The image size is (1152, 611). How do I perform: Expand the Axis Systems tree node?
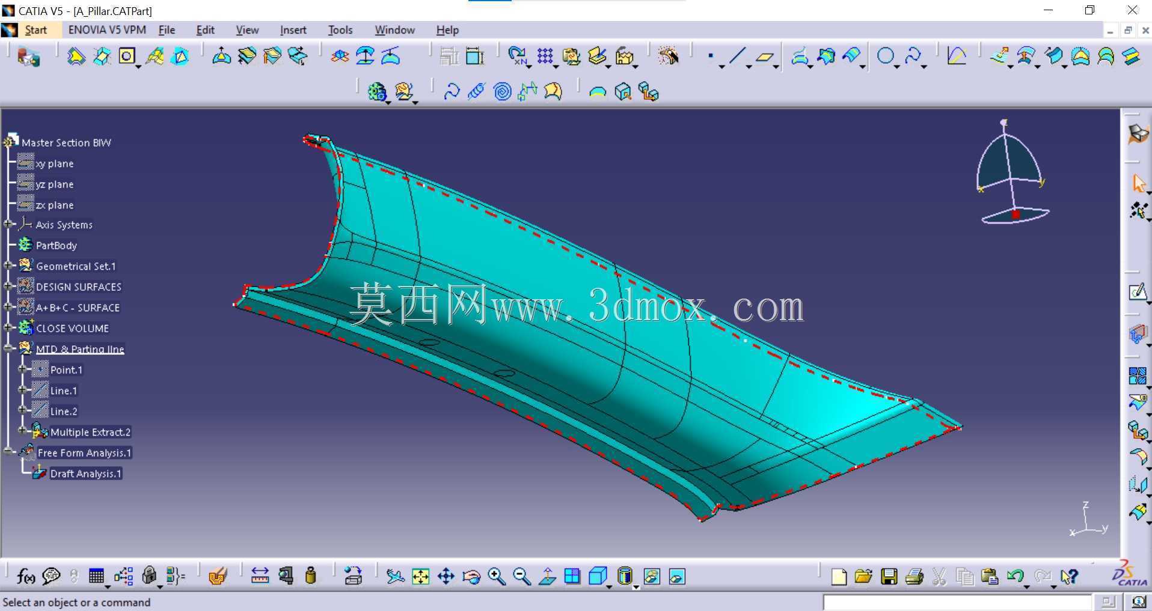(8, 225)
